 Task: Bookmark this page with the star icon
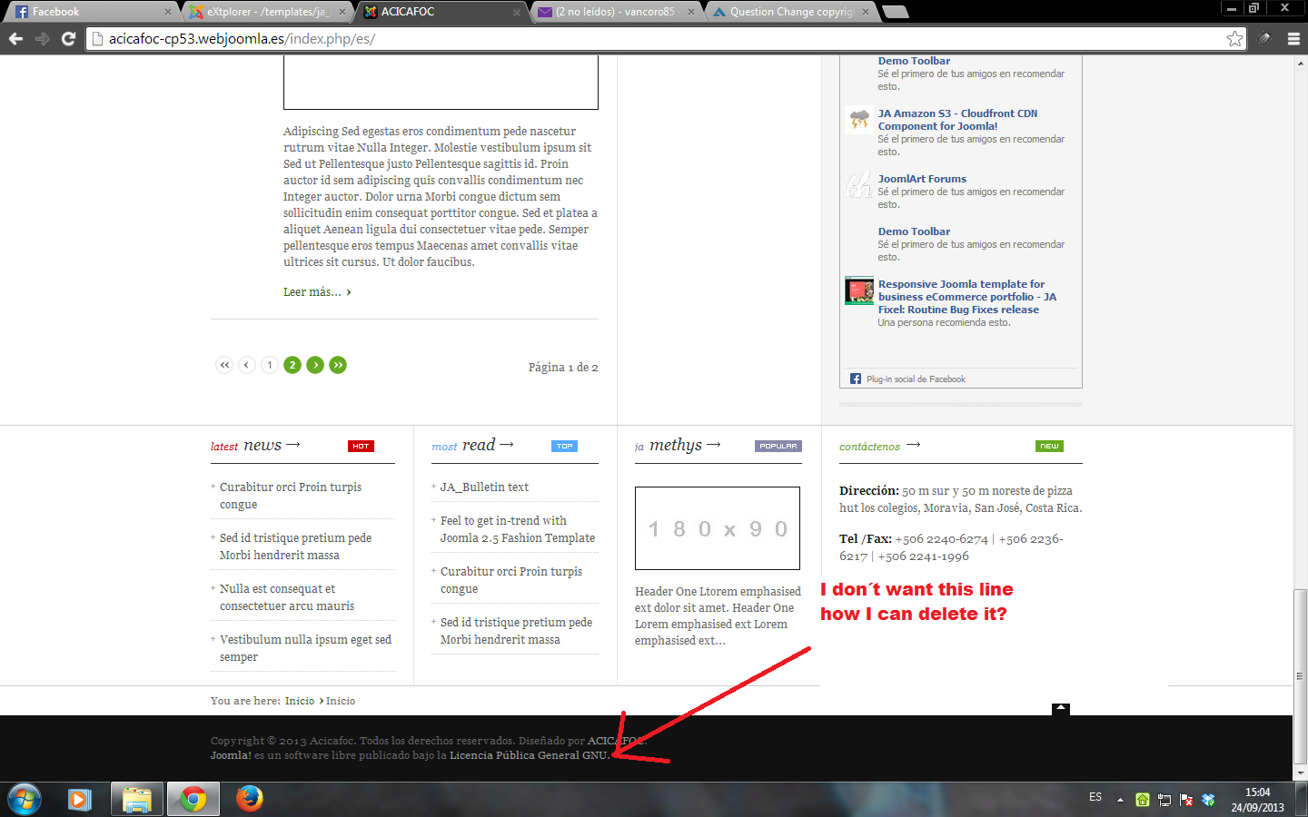[x=1234, y=38]
